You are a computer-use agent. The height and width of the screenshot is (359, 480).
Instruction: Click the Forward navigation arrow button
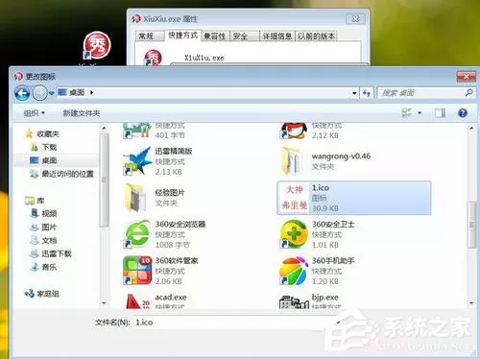coord(39,93)
